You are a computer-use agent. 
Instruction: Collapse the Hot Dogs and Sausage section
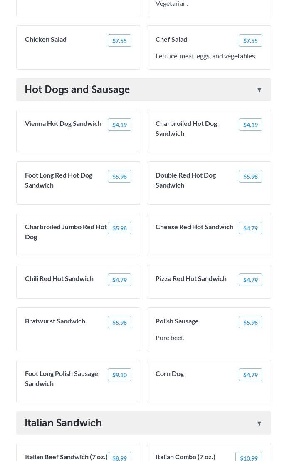coord(259,90)
